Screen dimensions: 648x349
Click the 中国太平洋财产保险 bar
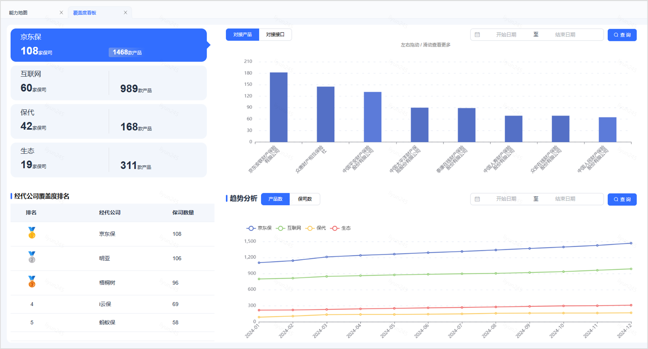[420, 125]
